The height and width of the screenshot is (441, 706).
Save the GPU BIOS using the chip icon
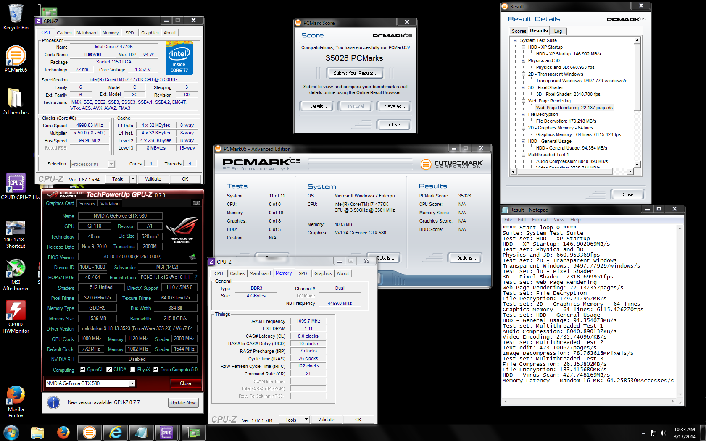(192, 257)
